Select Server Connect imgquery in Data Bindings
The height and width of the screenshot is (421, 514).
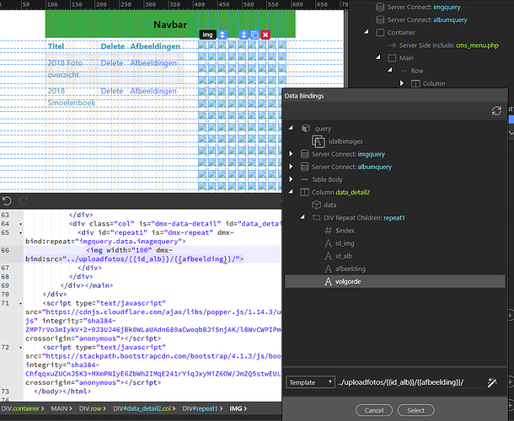click(348, 154)
